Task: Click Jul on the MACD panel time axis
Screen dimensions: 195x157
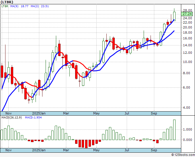Action: [127, 150]
